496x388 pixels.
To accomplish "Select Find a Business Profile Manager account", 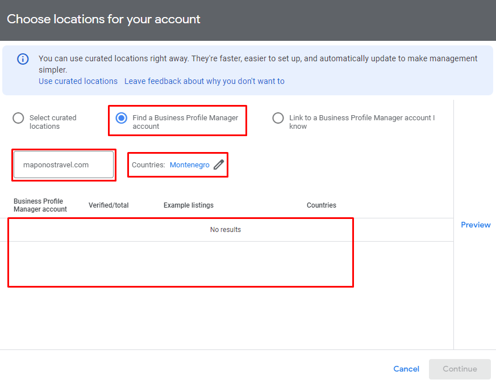I will pyautogui.click(x=121, y=118).
